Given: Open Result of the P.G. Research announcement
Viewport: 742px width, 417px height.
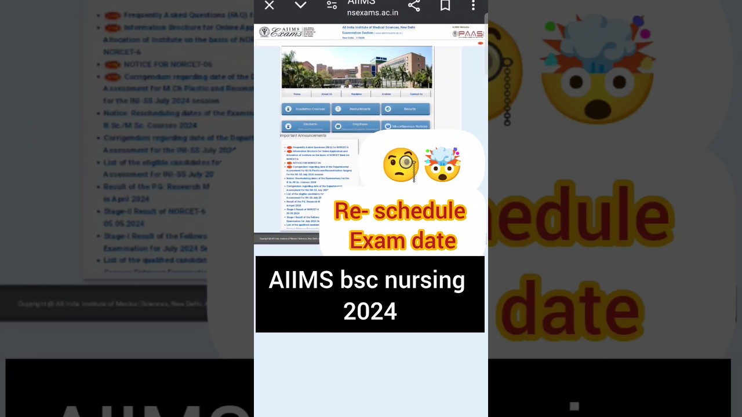Looking at the screenshot, I should (x=303, y=203).
